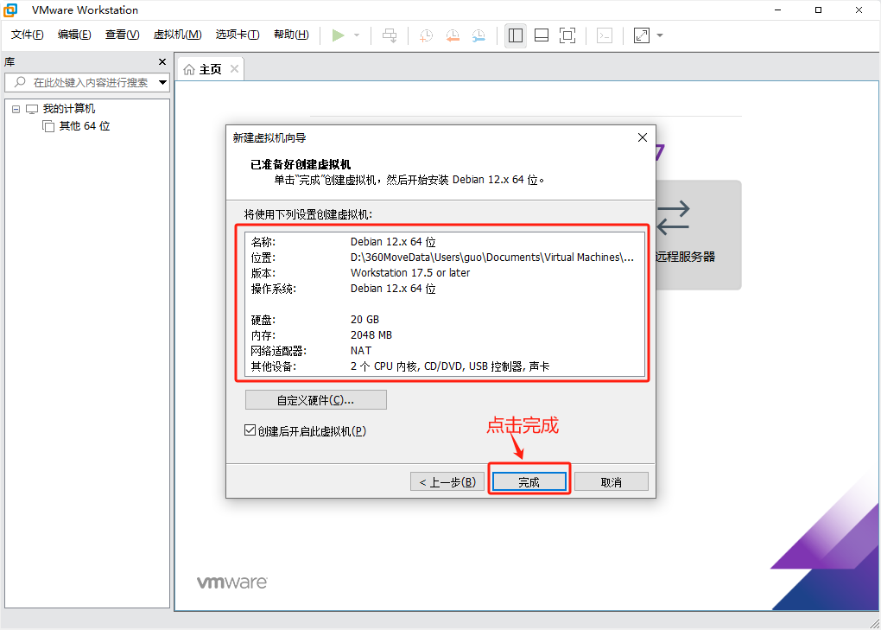
Task: Click the green Power On play icon
Action: 338,35
